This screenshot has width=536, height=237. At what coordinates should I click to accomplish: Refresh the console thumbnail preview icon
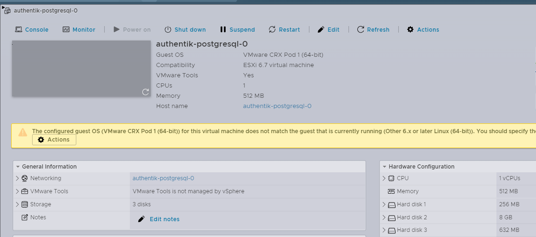click(x=145, y=92)
